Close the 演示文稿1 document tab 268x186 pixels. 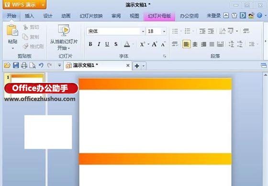128,65
